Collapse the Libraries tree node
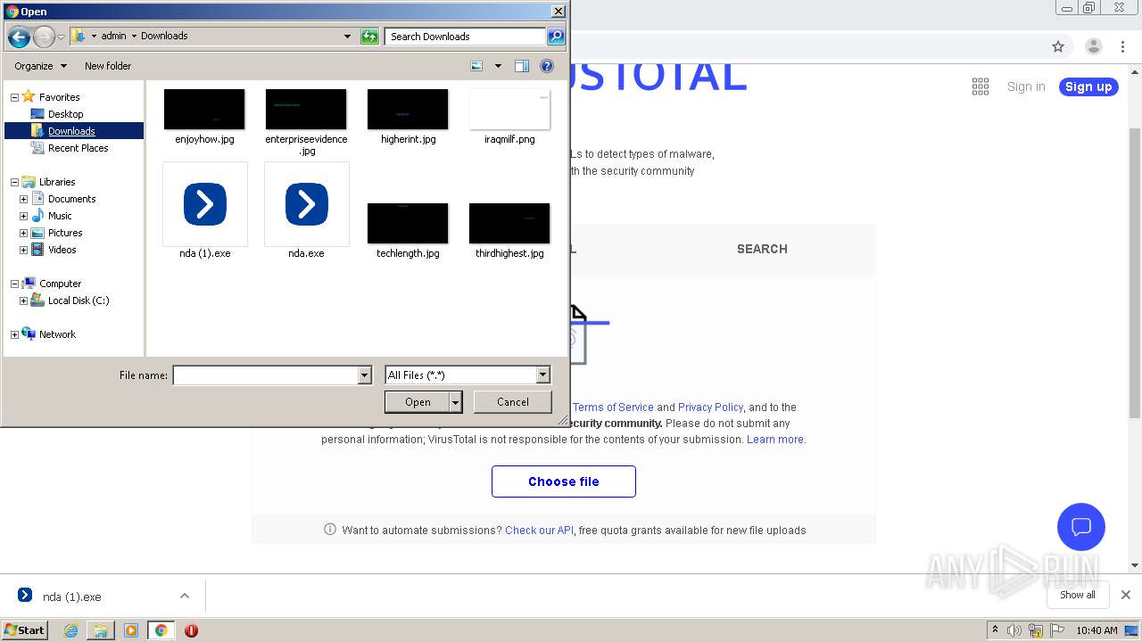This screenshot has width=1142, height=642. tap(14, 182)
